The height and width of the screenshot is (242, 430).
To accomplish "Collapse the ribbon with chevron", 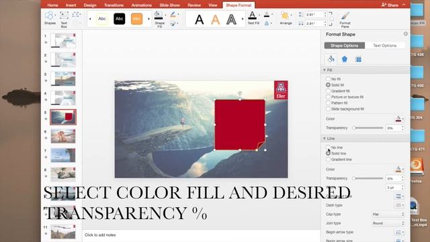I will pyautogui.click(x=404, y=5).
